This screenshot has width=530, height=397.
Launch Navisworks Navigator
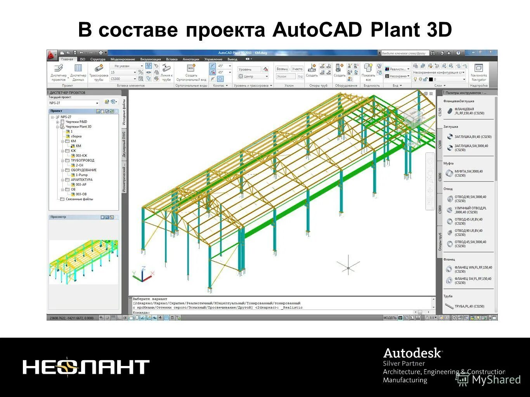478,72
